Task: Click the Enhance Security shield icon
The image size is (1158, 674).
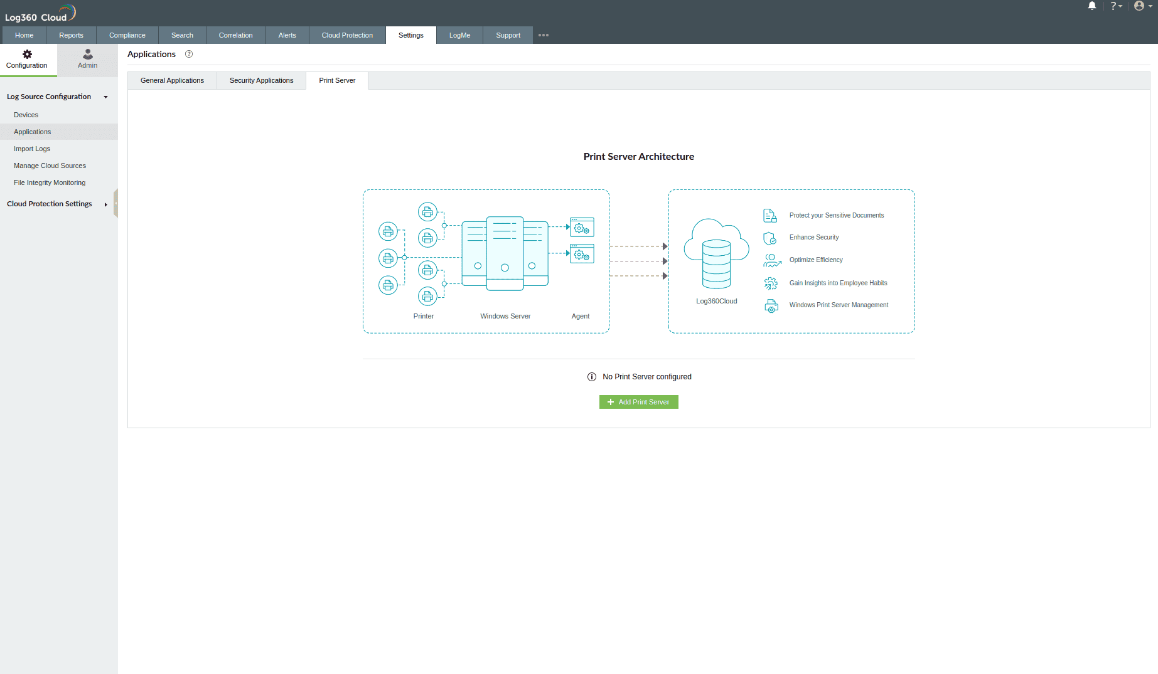Action: (770, 238)
